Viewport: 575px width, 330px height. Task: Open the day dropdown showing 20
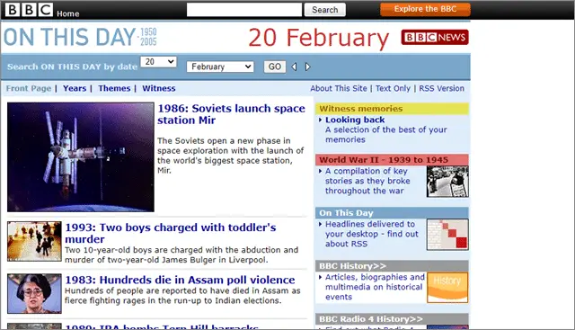158,62
